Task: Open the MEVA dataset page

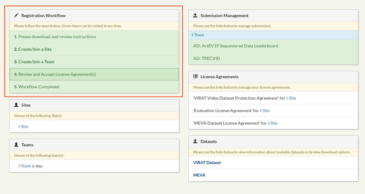Action: (199, 175)
